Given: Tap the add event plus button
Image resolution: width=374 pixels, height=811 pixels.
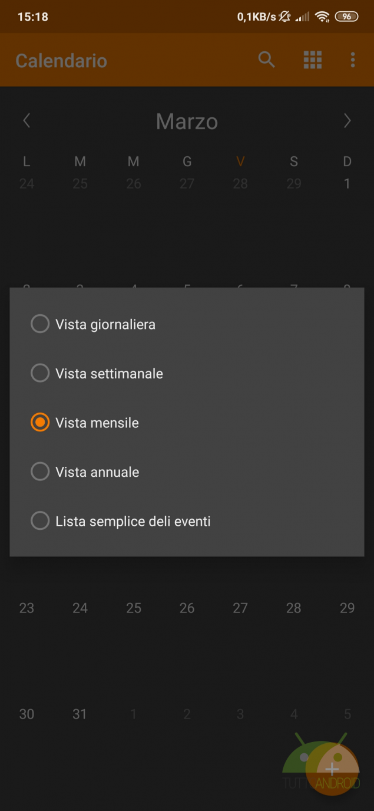Looking at the screenshot, I should pyautogui.click(x=332, y=768).
